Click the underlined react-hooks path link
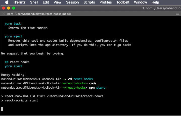181x116 pixels. (x=83, y=79)
